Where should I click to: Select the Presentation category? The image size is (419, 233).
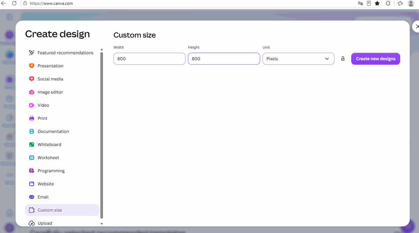pos(62,66)
